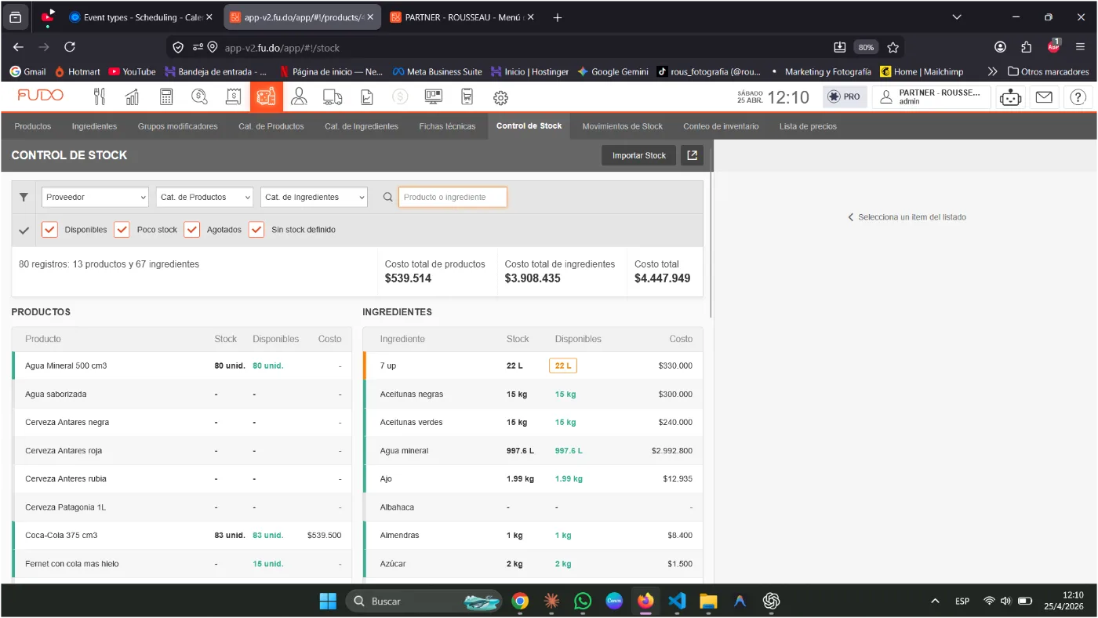Image resolution: width=1098 pixels, height=618 pixels.
Task: Open the Home | Mailchimp bookmark
Action: click(922, 71)
